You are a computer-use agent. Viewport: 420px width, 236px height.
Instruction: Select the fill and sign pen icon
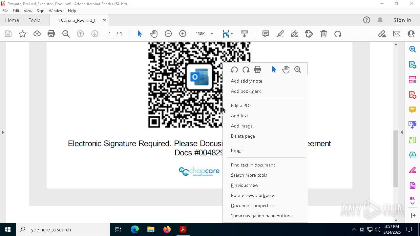295,34
